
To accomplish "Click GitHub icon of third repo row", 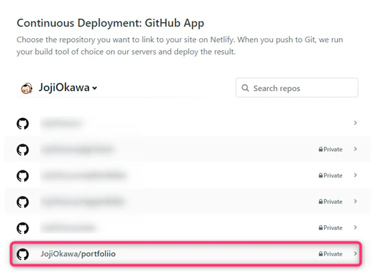I will pyautogui.click(x=23, y=176).
